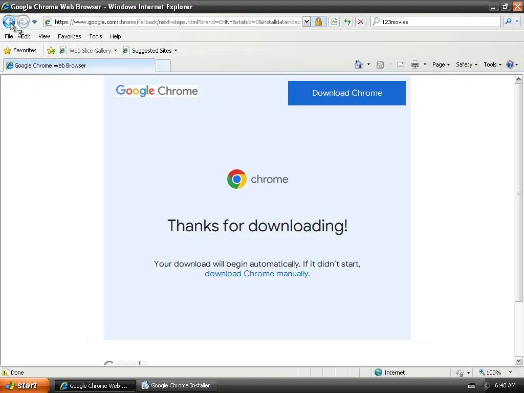This screenshot has width=524, height=393.
Task: Open the Safety command menu
Action: tap(467, 64)
